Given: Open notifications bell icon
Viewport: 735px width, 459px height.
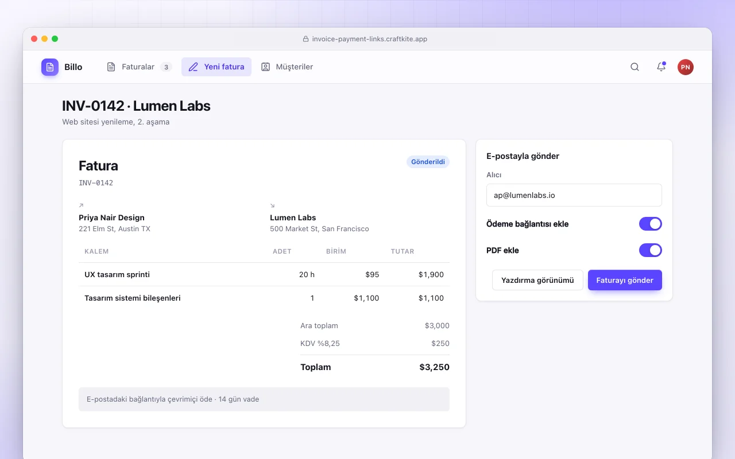Looking at the screenshot, I should [661, 67].
